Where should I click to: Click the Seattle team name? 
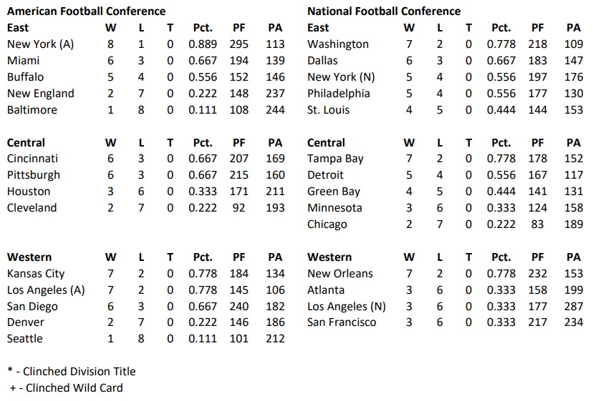click(25, 339)
